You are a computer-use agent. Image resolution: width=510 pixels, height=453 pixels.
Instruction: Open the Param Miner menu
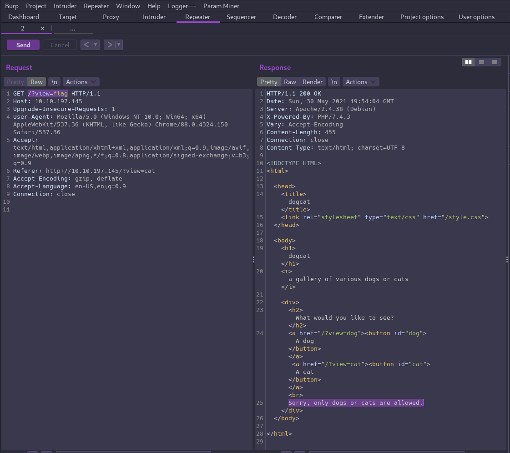point(221,6)
